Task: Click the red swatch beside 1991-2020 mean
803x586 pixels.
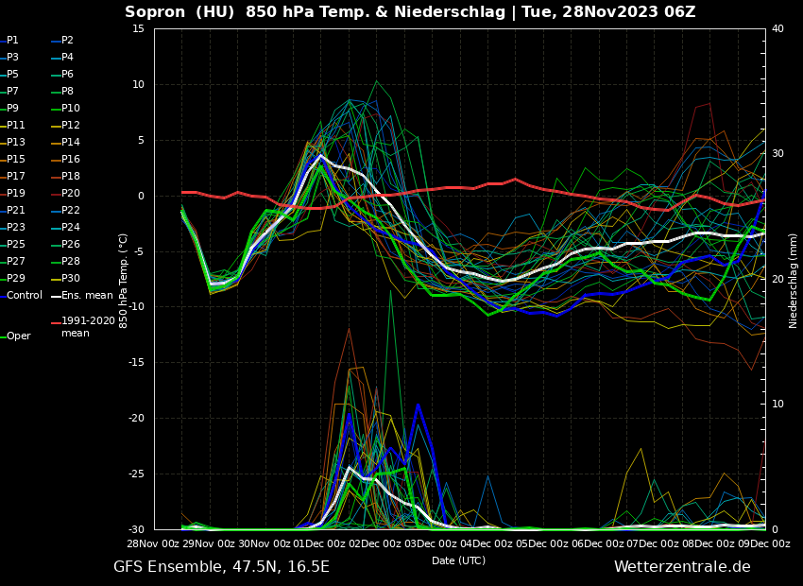Action: point(56,323)
